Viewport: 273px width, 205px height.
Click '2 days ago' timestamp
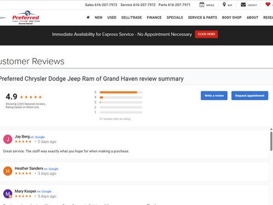(x=47, y=142)
